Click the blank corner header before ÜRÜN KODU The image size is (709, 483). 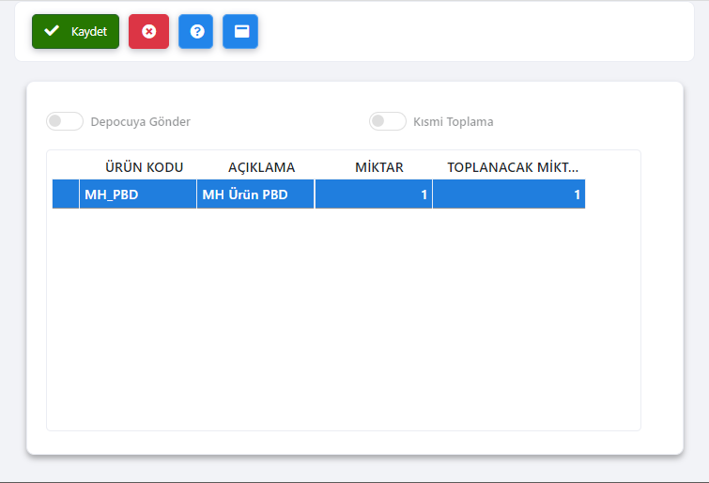pyautogui.click(x=66, y=167)
